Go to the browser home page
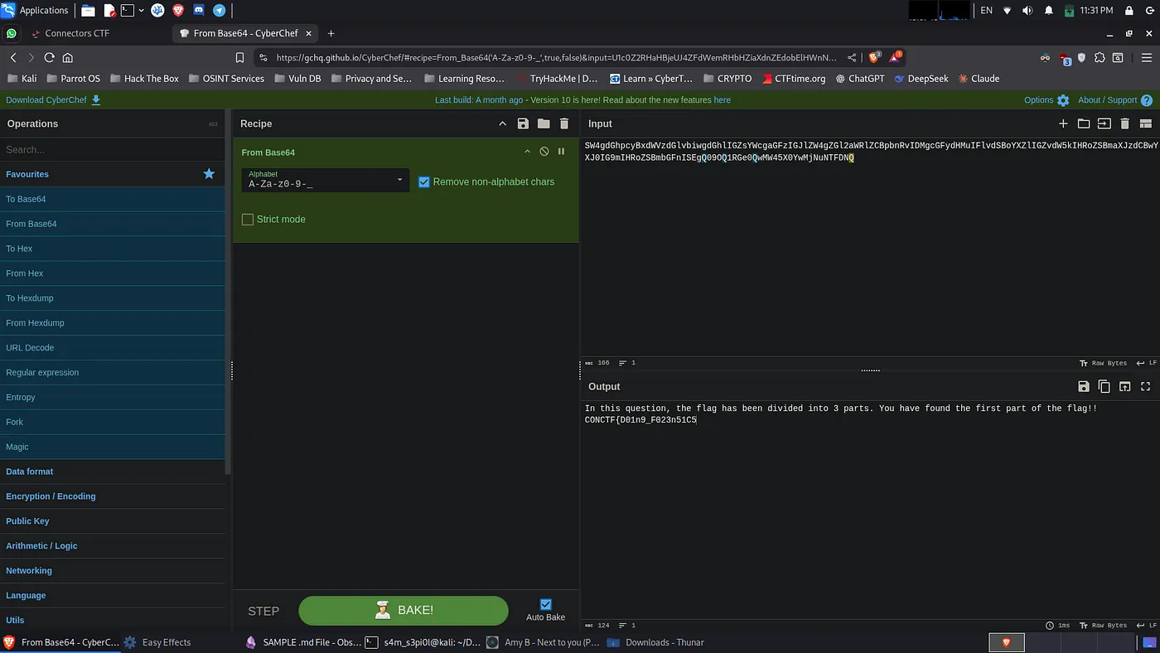This screenshot has height=653, width=1160. 68,57
